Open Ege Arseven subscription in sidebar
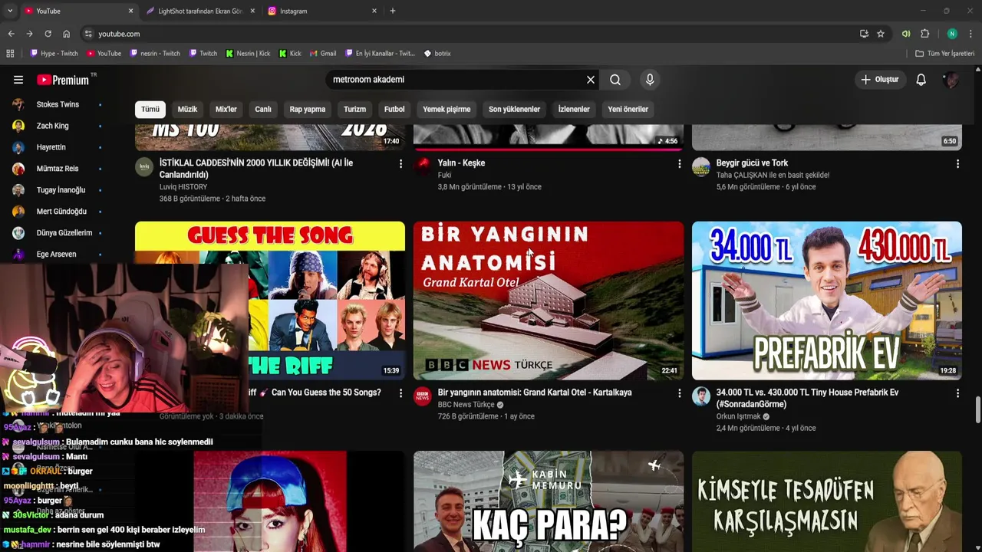982x552 pixels. (x=58, y=255)
